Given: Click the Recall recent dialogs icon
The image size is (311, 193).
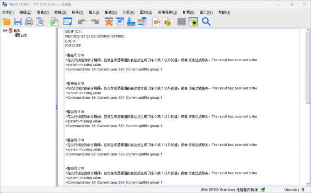Looking at the screenshot, I should coord(68,21).
